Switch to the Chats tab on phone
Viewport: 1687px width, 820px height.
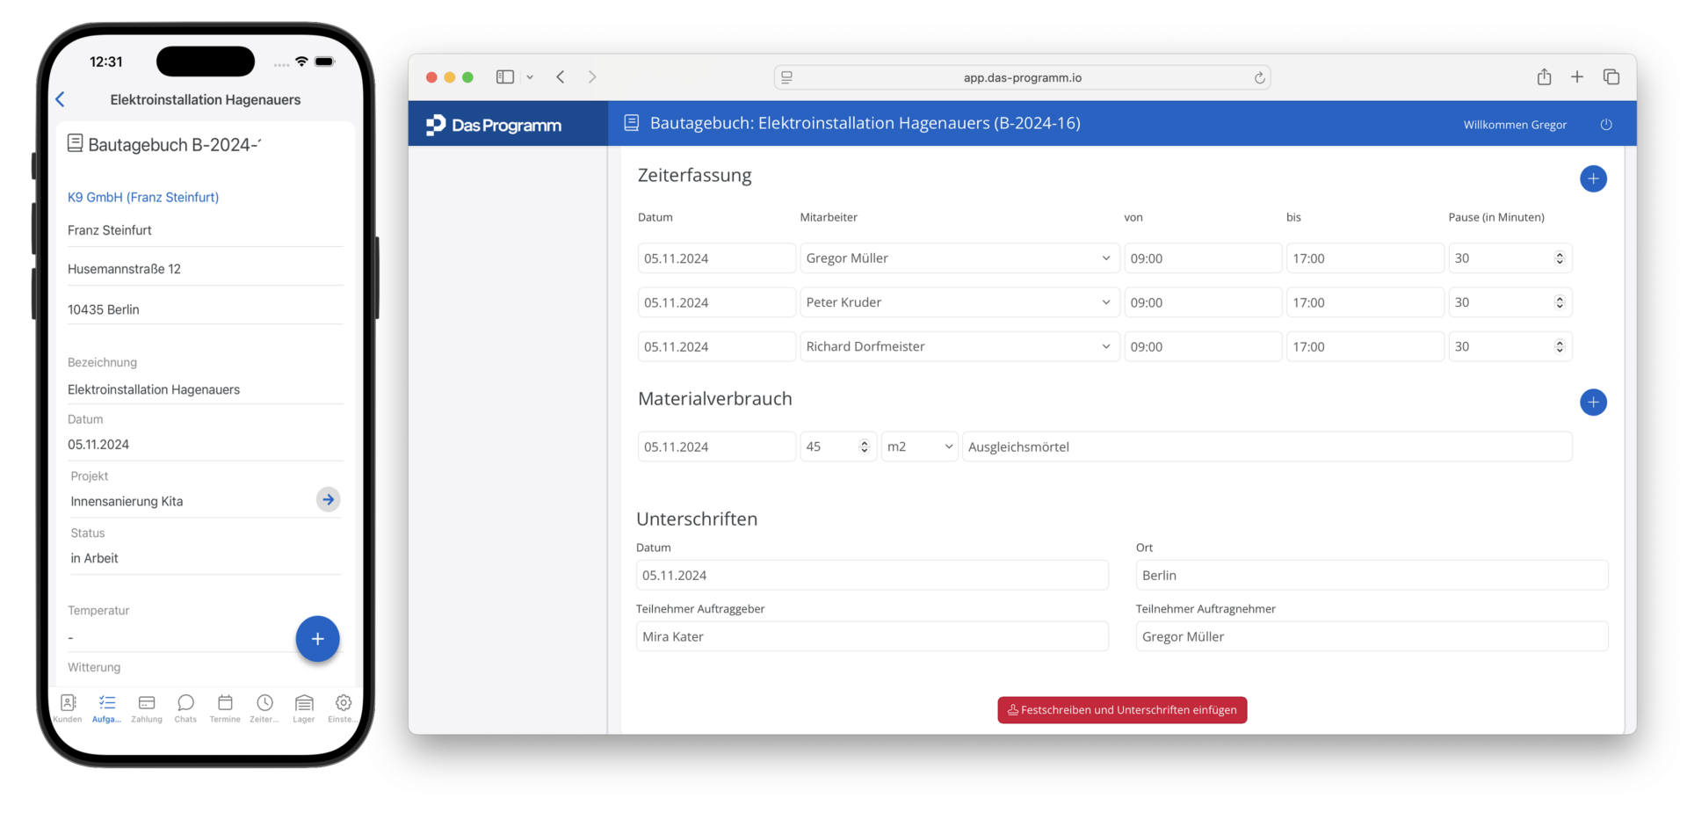185,708
